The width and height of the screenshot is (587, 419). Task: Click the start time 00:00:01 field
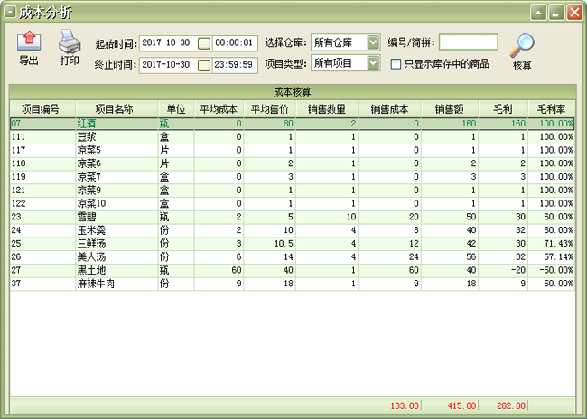pos(236,42)
